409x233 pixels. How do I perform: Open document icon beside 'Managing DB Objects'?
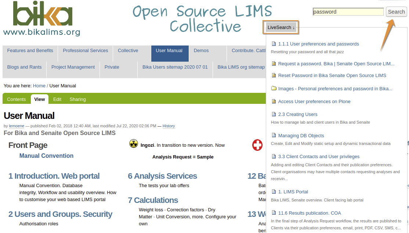pos(274,135)
